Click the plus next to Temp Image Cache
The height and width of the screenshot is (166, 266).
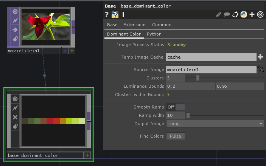coord(260,57)
